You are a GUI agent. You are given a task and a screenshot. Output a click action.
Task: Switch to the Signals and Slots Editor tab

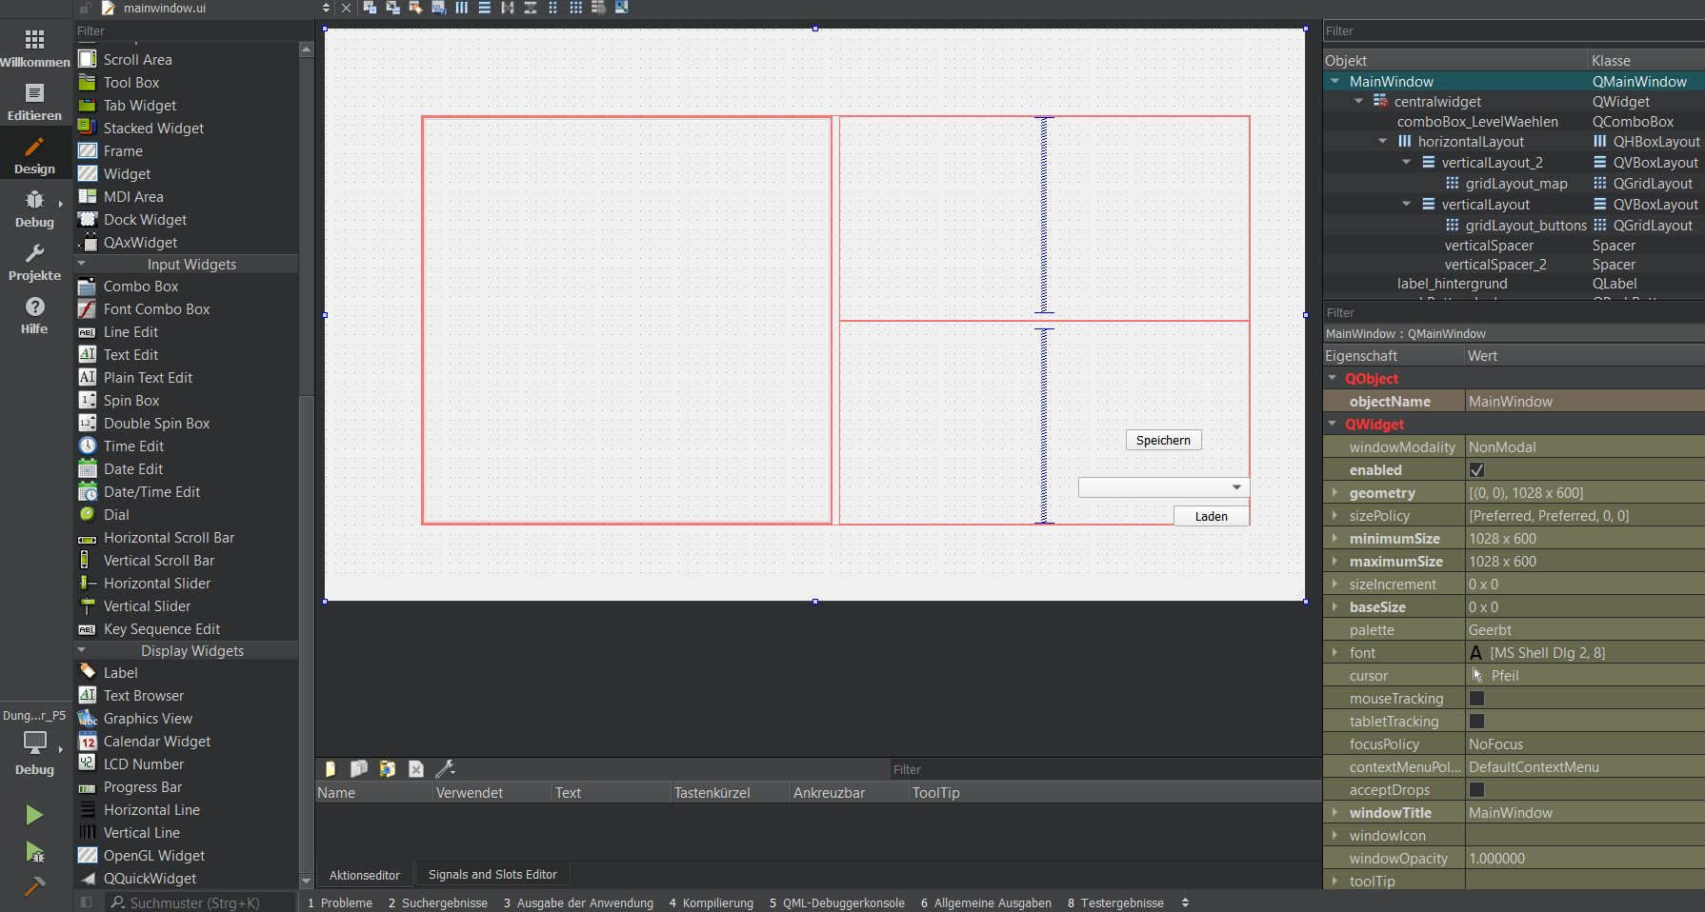click(492, 875)
